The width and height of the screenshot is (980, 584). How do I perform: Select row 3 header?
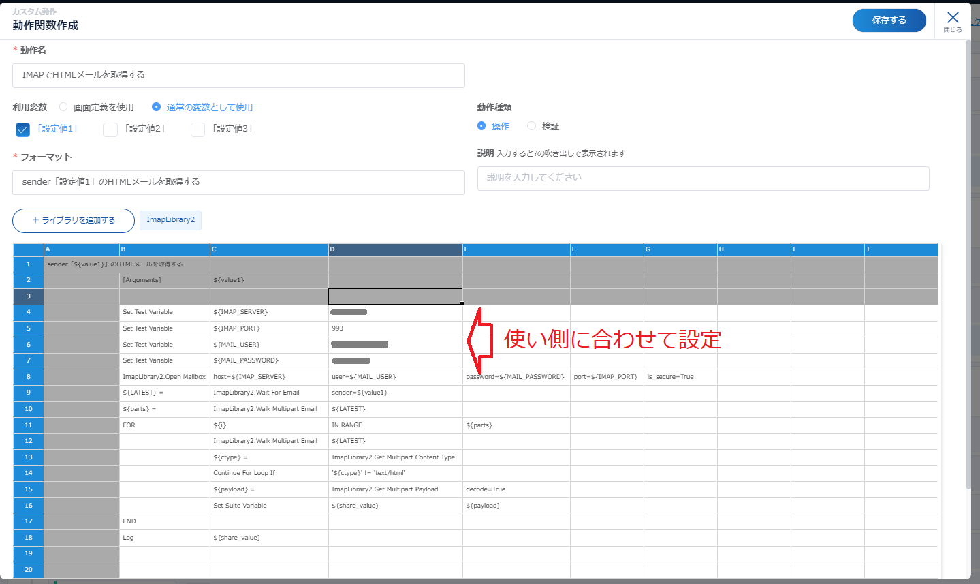[29, 296]
